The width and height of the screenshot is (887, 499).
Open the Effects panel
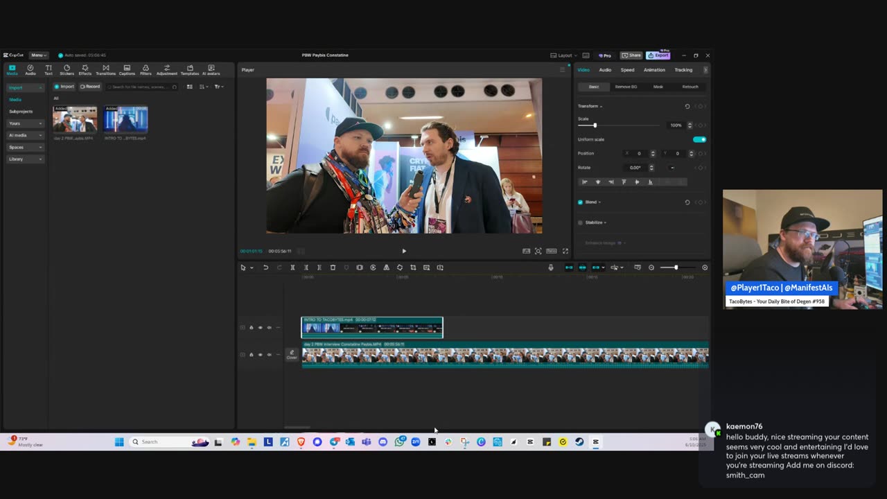85,69
